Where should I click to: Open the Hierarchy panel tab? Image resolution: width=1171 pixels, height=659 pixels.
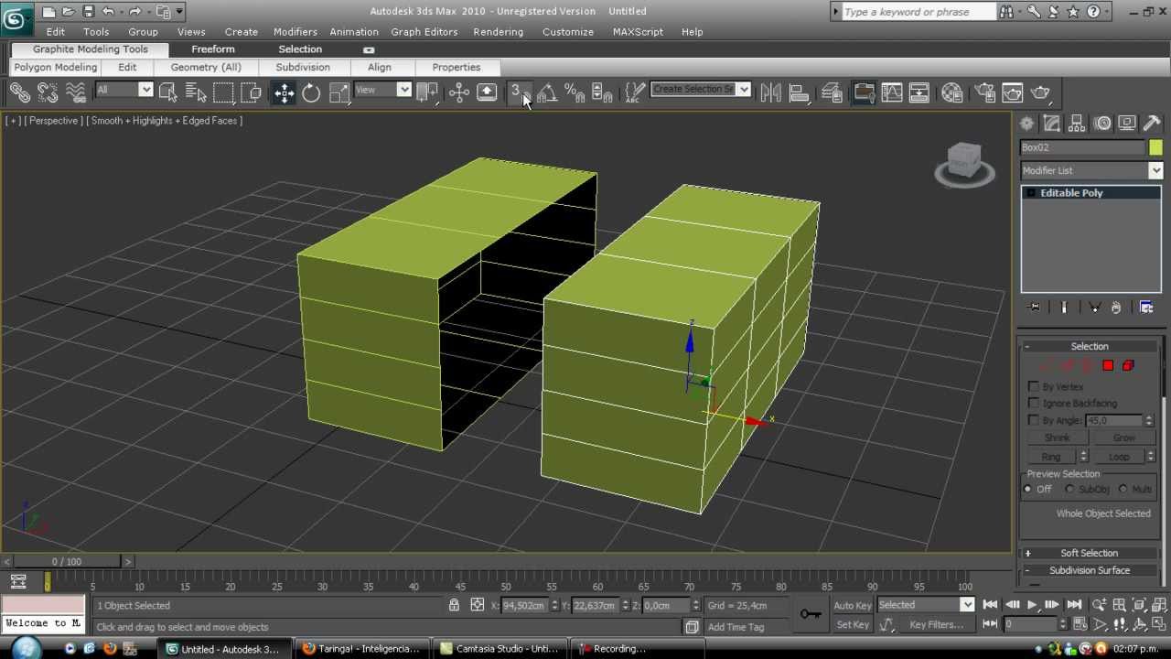(1077, 124)
